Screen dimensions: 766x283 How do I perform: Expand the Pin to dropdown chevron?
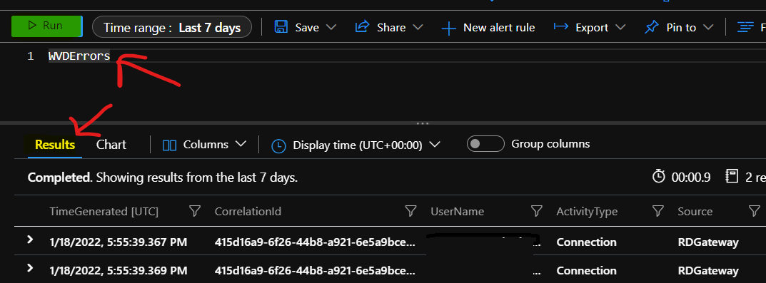point(708,27)
